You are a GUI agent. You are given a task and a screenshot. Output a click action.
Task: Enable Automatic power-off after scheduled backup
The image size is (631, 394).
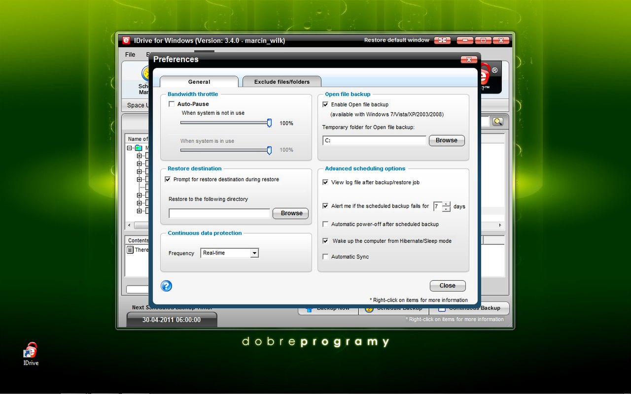coord(325,224)
